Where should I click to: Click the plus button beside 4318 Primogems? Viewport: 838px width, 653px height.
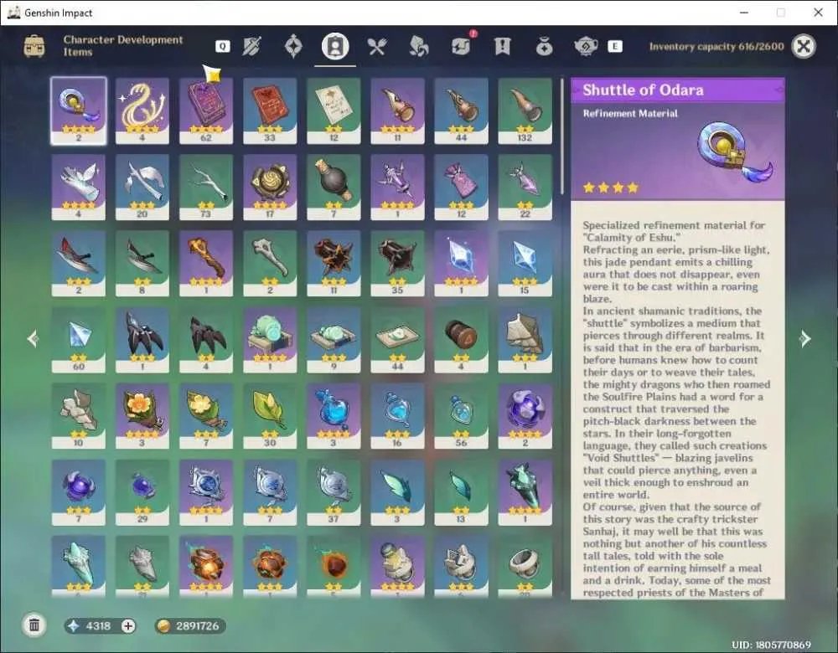[128, 625]
